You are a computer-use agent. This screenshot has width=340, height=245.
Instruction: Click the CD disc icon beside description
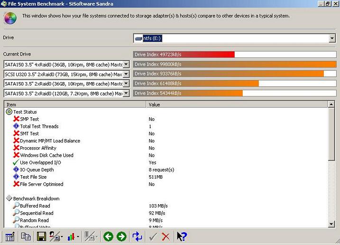pyautogui.click(x=10, y=18)
